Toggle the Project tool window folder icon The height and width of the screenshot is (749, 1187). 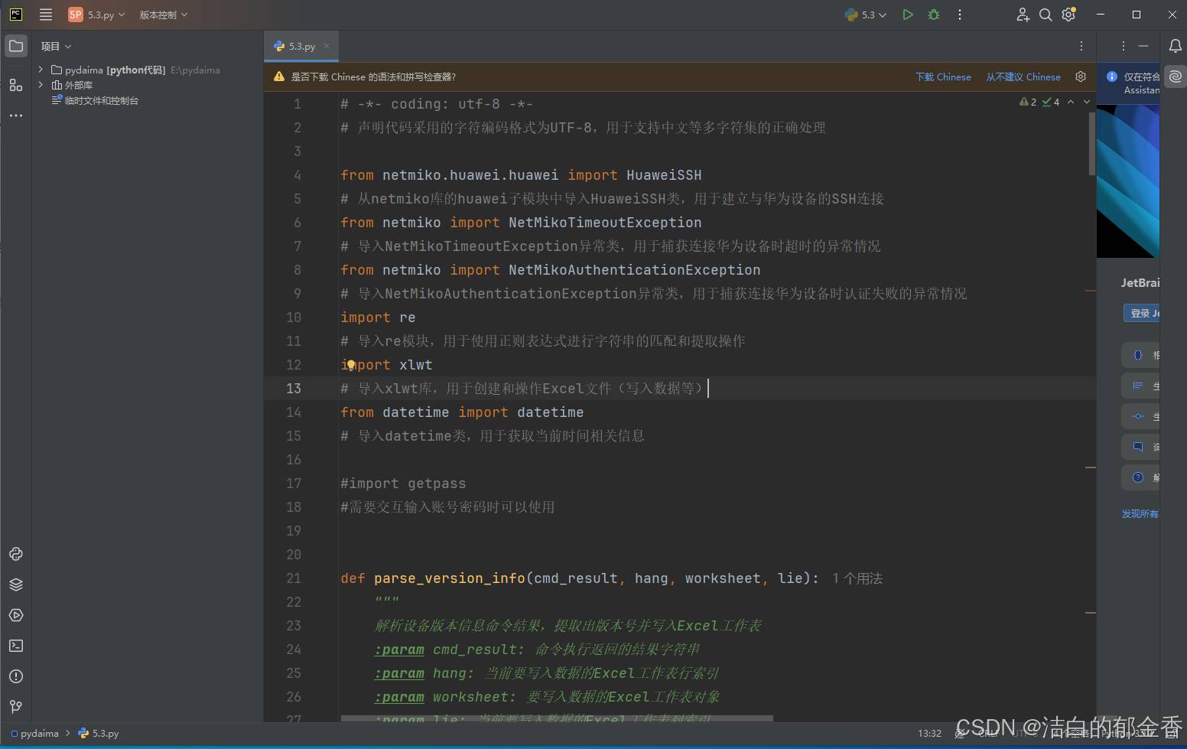[16, 46]
